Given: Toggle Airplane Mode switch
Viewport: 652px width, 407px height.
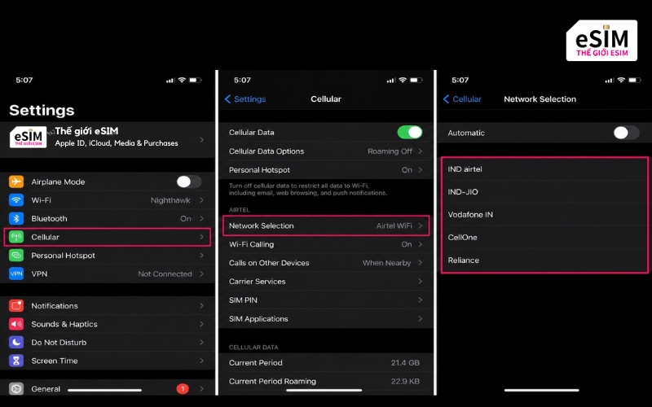Looking at the screenshot, I should (x=188, y=182).
